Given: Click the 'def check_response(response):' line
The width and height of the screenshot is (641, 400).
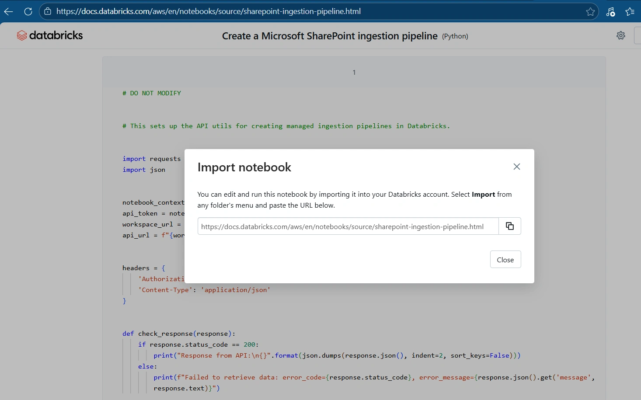Looking at the screenshot, I should coord(179,334).
